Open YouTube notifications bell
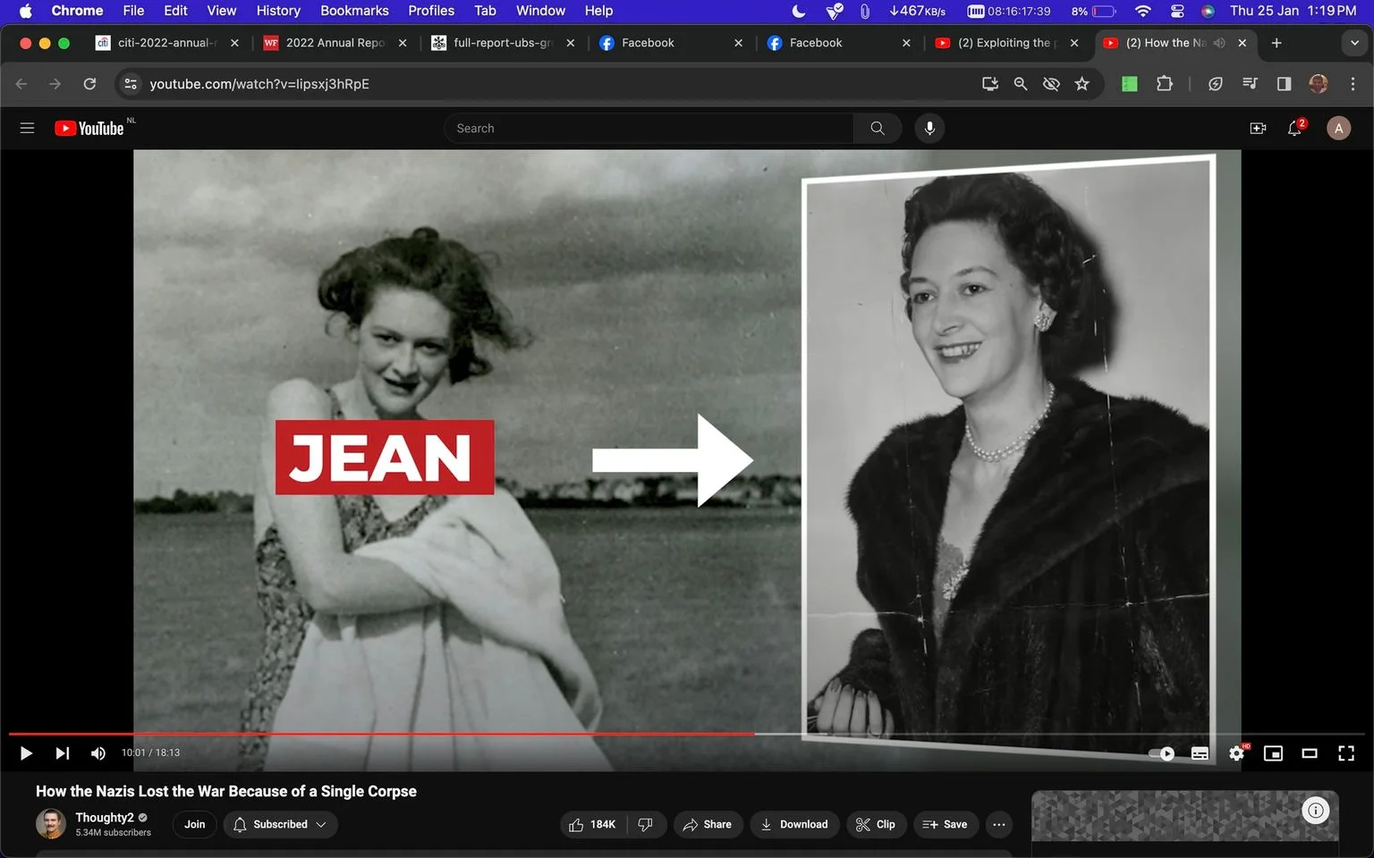Screen dimensions: 1374x858 point(1294,128)
